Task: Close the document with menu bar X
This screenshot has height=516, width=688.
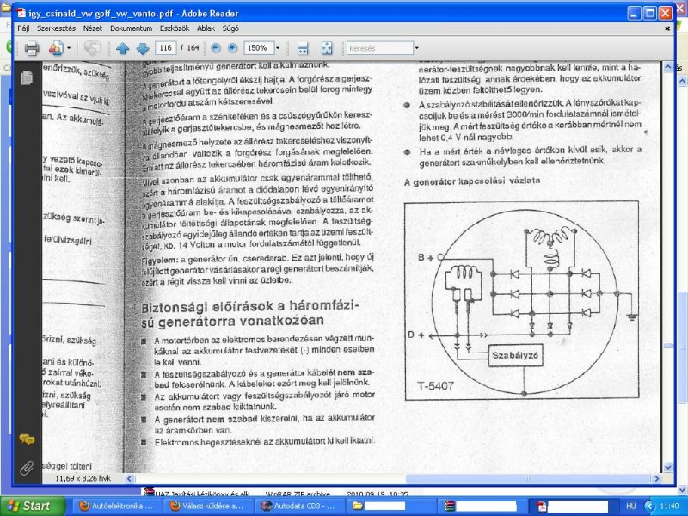Action: pyautogui.click(x=667, y=28)
